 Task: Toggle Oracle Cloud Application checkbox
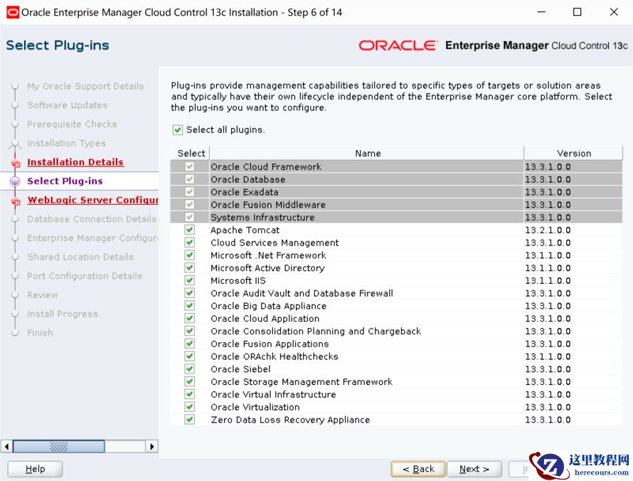point(189,318)
